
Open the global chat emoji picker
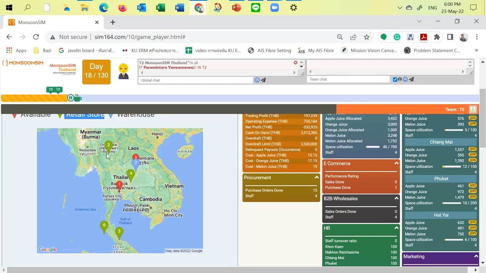pos(257,80)
